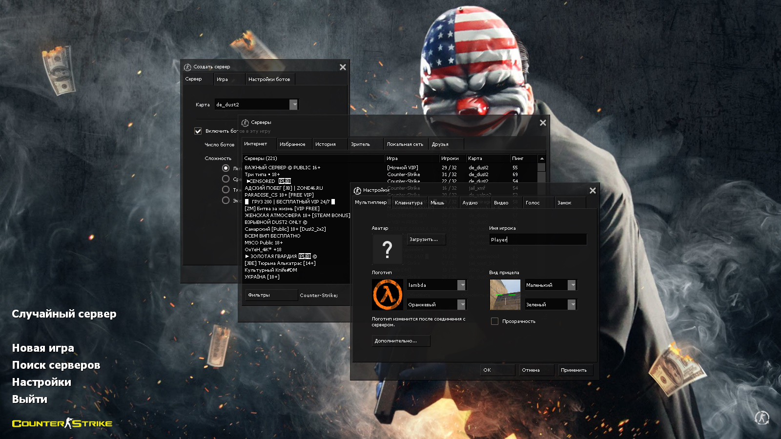The image size is (781, 439).
Task: Click the question mark avatar placeholder
Action: point(387,249)
